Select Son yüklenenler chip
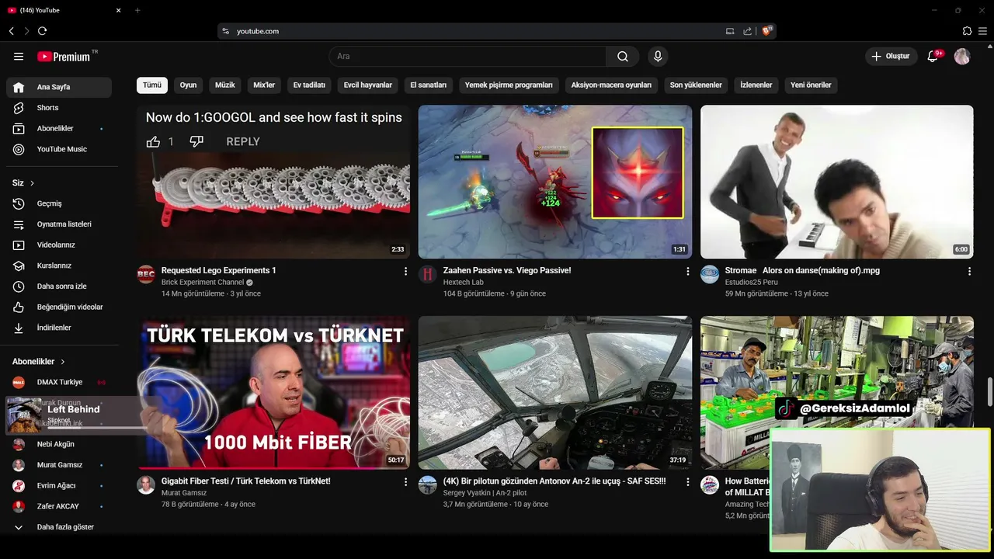This screenshot has width=994, height=559. (x=696, y=85)
